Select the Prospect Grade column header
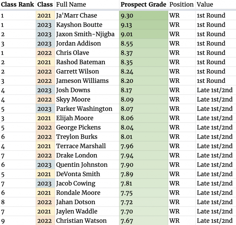Viewport: 236px width, 225px height. (144, 5)
